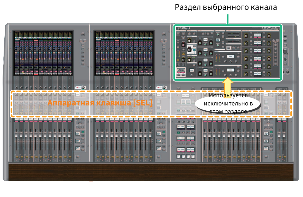Click the orange "Аппаратная клавиша [SEL]" label
This screenshot has height=197, width=303.
point(100,103)
